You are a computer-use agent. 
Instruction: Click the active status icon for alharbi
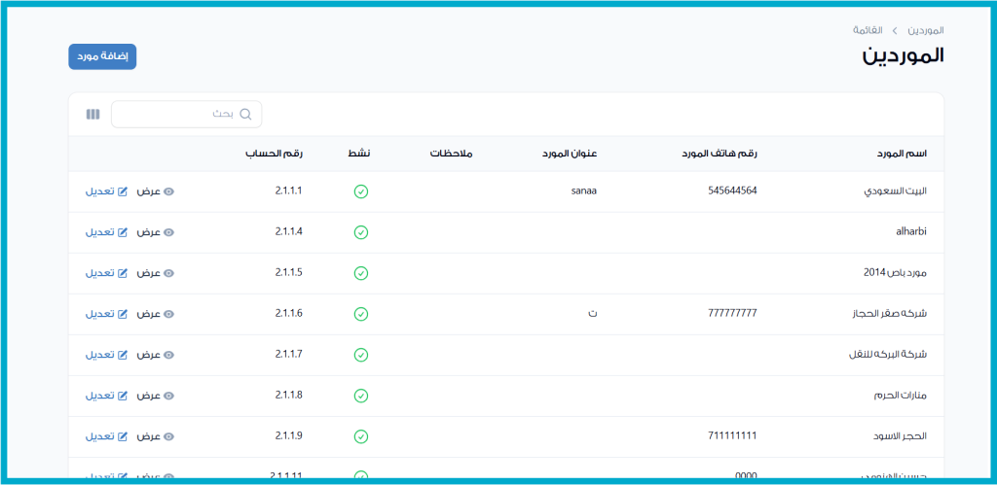pos(360,232)
